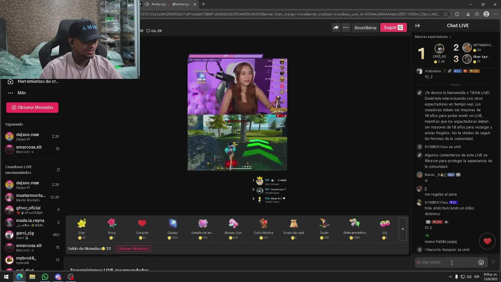501x282 pixels.
Task: Send the GG gift
Action: click(385, 229)
